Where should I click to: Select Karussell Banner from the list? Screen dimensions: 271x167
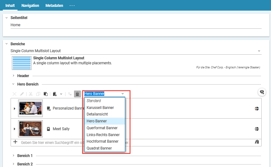(x=100, y=108)
